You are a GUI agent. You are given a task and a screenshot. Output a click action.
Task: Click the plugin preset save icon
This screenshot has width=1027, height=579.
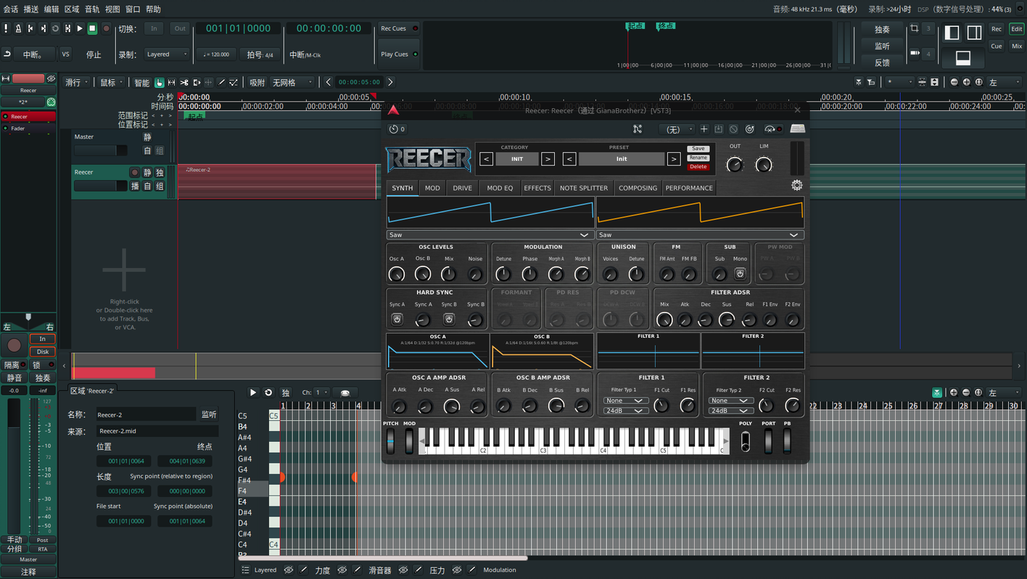[719, 129]
